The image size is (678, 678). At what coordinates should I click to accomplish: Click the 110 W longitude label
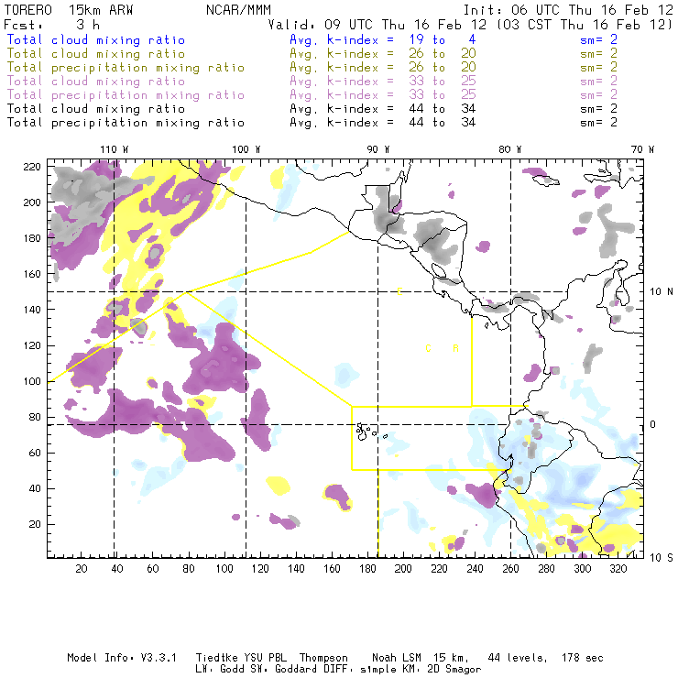(x=114, y=149)
